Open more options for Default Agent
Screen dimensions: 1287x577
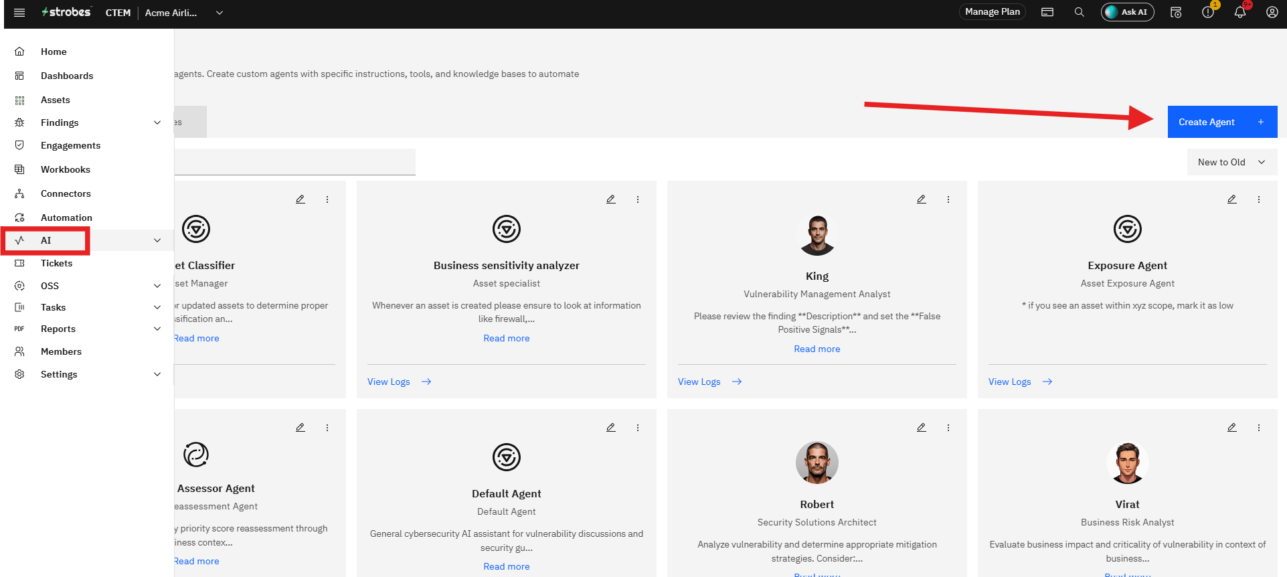coord(638,428)
